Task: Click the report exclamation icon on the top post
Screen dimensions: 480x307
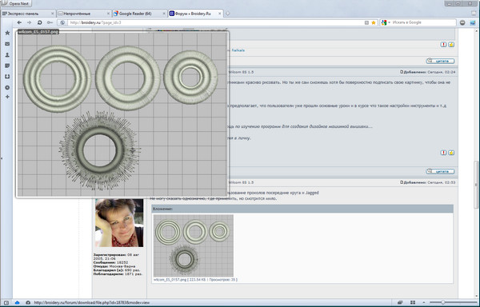Action: 443,45
